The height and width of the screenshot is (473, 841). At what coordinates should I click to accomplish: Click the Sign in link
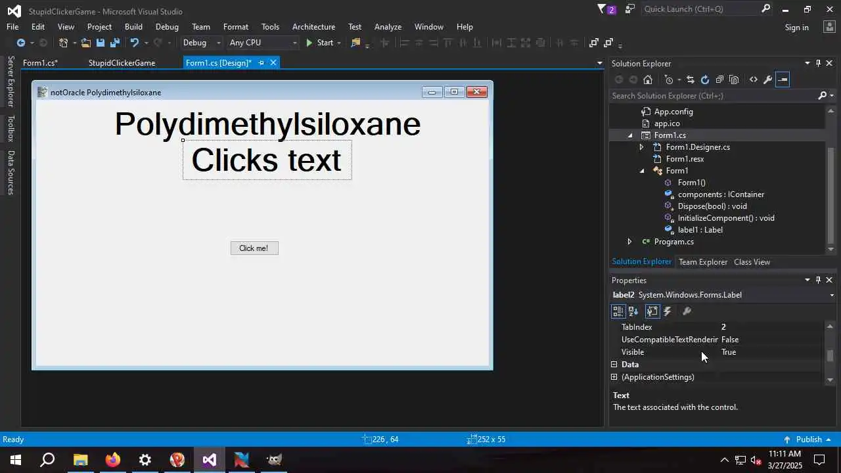[x=796, y=28]
